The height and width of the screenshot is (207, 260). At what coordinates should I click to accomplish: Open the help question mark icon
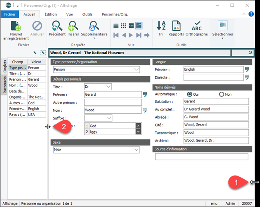click(x=251, y=14)
